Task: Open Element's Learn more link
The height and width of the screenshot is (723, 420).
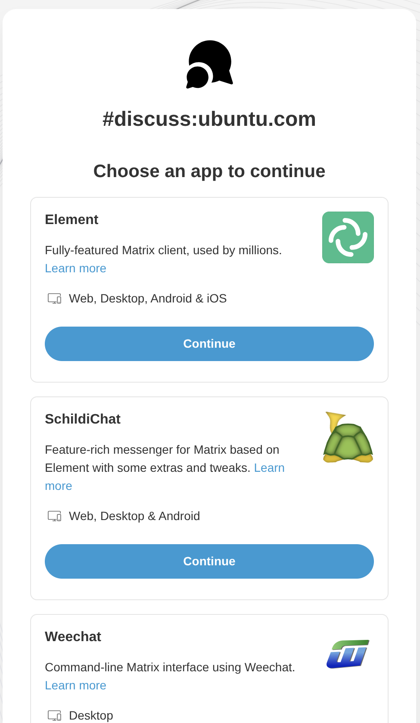Action: 75,268
